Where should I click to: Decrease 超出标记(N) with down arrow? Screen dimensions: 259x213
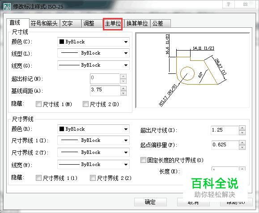coord(123,81)
